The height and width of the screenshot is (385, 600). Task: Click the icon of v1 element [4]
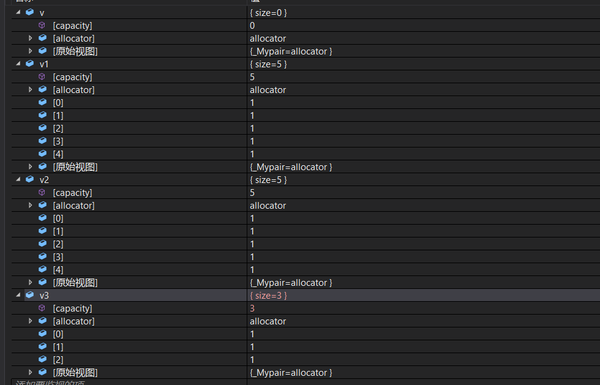point(42,154)
